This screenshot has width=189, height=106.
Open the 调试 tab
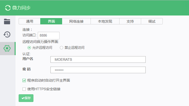click(152, 21)
